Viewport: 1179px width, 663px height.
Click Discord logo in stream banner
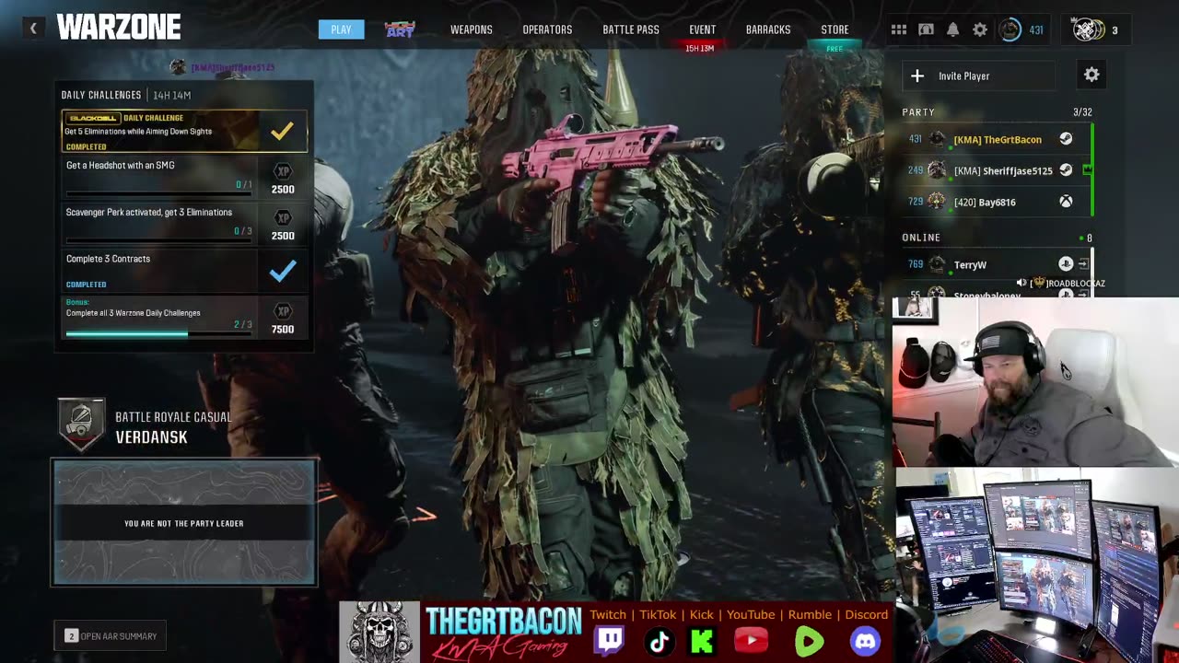865,641
